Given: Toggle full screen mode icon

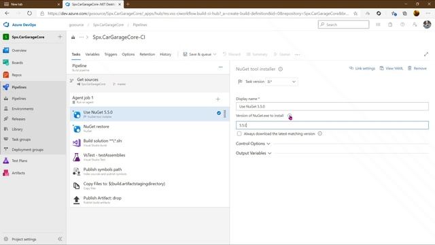Looking at the screenshot, I should (426, 54).
